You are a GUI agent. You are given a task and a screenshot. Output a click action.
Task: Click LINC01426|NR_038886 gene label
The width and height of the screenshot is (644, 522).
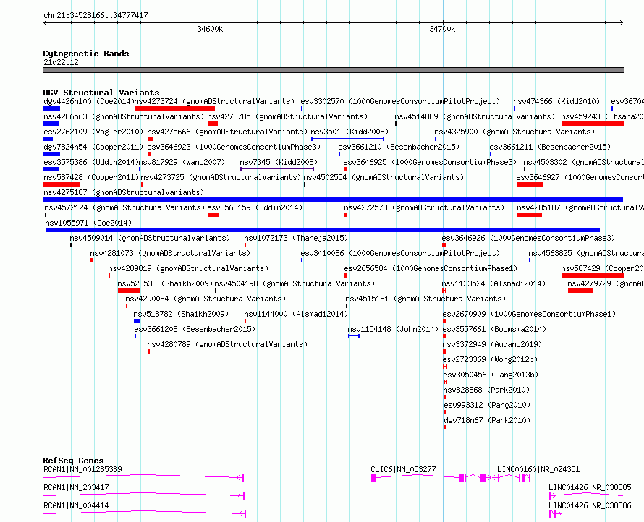coord(590,505)
